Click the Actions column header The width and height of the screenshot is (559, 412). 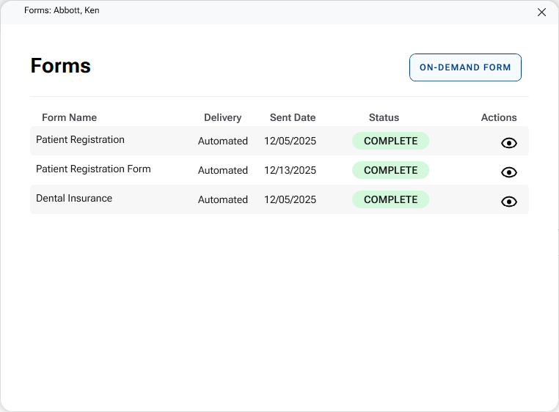tap(499, 117)
